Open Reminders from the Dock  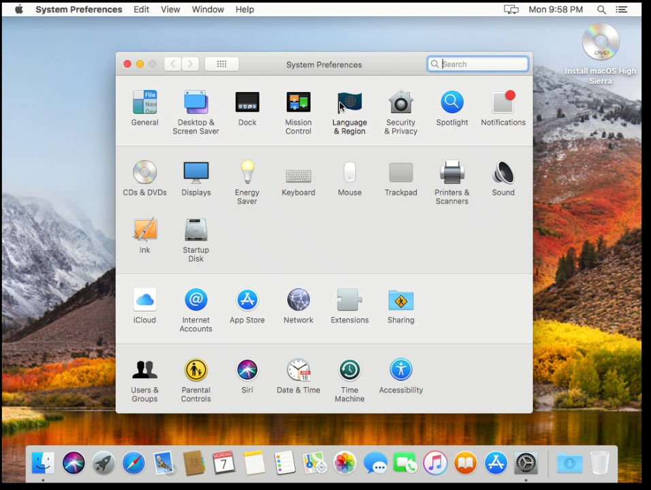[285, 463]
